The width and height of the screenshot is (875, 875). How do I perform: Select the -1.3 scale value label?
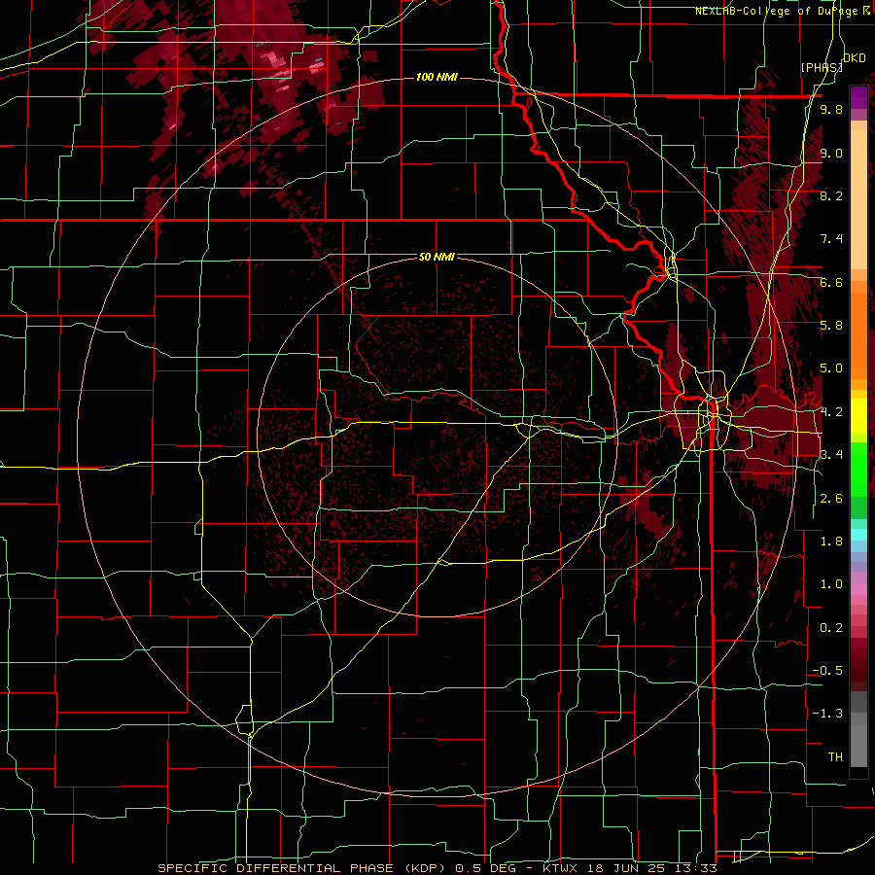click(827, 714)
